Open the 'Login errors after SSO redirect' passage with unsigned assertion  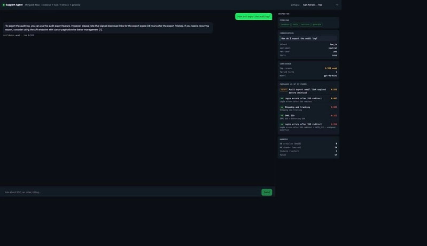click(x=308, y=127)
